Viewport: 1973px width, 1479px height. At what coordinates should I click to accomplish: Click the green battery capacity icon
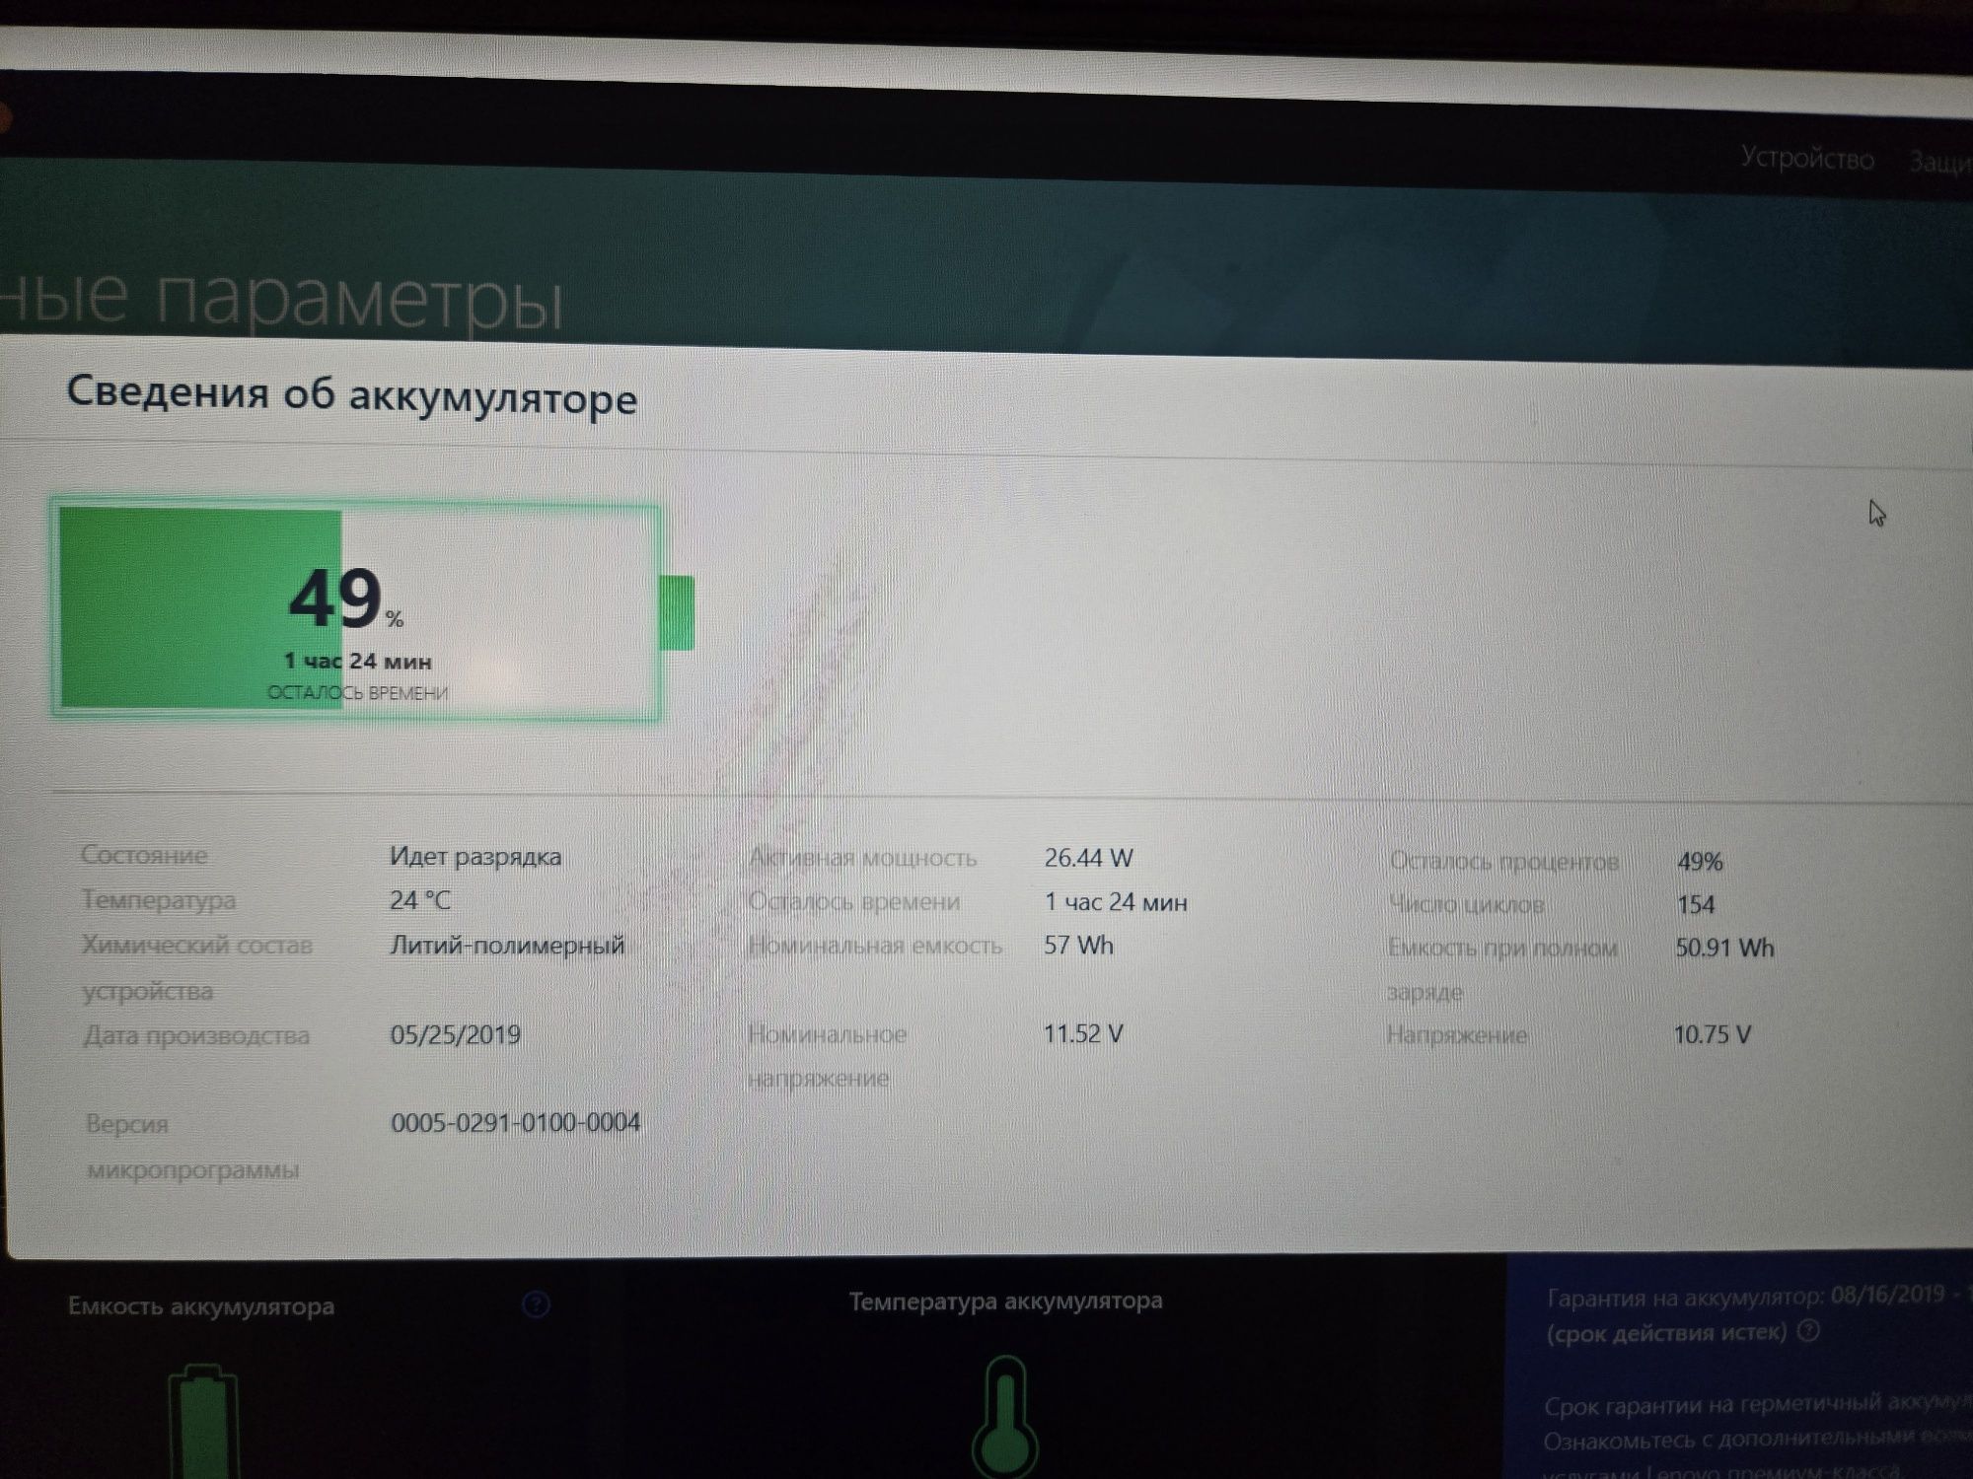(x=203, y=1421)
